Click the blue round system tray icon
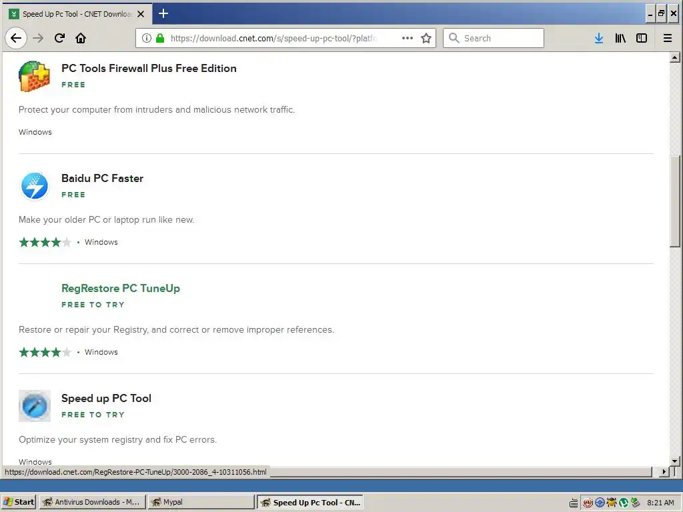Image resolution: width=683 pixels, height=512 pixels. [x=600, y=503]
